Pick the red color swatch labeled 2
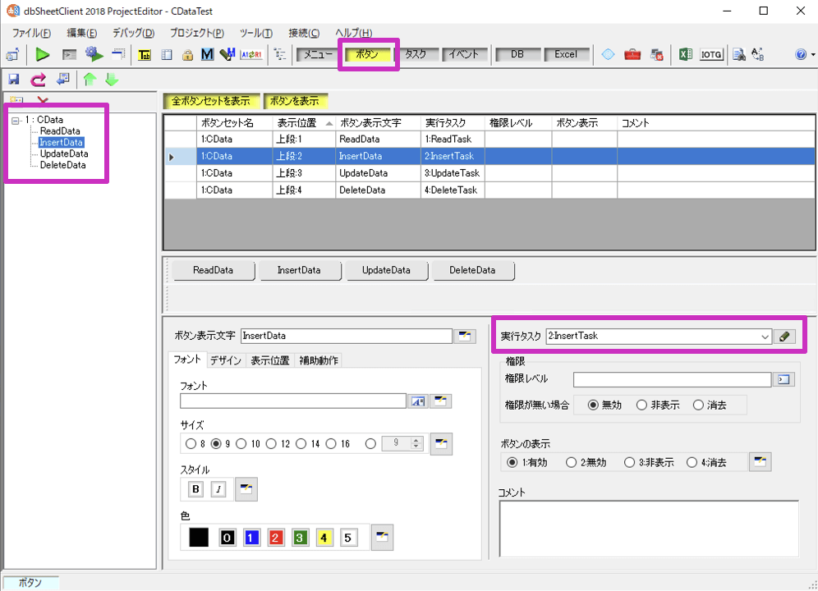This screenshot has width=818, height=591. pos(275,538)
